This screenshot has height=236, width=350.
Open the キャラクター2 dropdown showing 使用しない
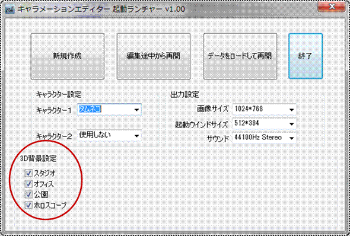(x=109, y=135)
